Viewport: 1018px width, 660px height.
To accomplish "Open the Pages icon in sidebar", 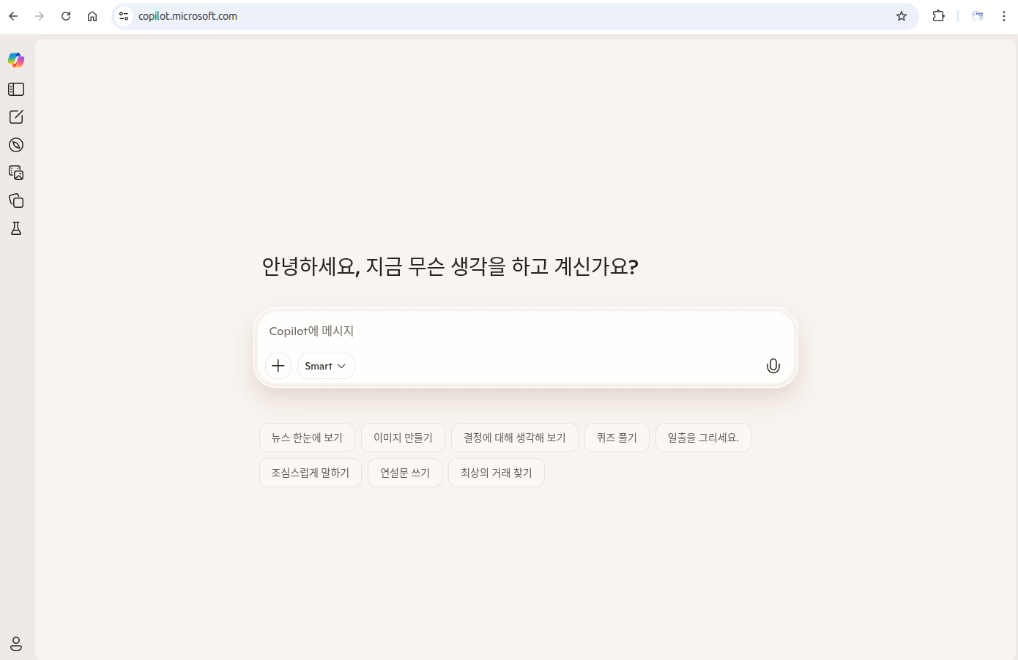I will (16, 200).
